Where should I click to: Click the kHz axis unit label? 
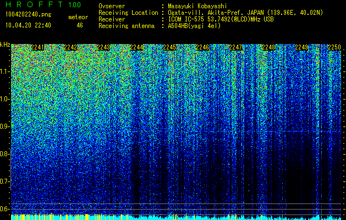click(5, 45)
